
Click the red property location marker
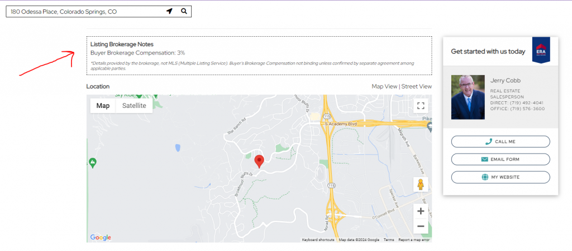click(x=259, y=161)
